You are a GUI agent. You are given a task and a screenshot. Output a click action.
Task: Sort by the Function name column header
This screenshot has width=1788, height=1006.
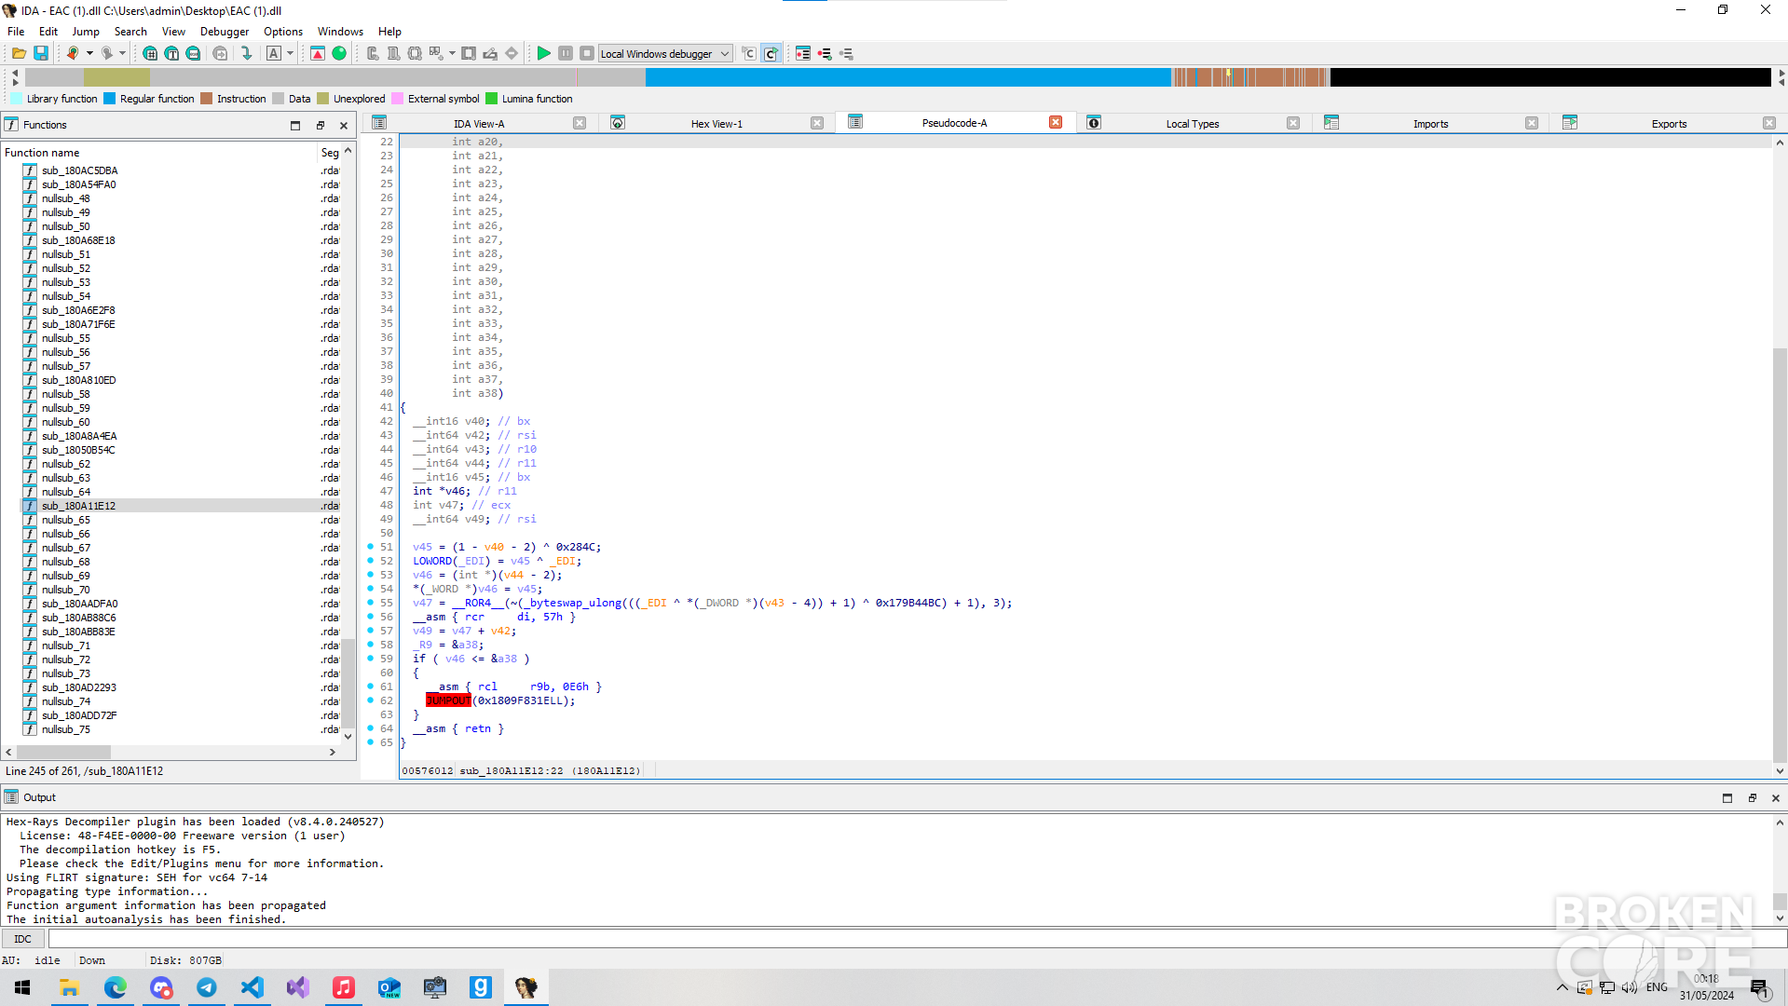click(x=158, y=153)
